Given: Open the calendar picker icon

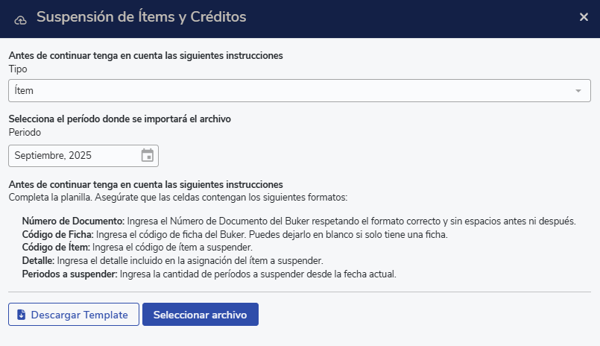Looking at the screenshot, I should pos(147,156).
